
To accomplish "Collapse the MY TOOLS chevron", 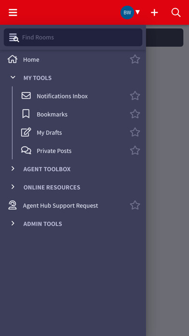I will (x=13, y=77).
